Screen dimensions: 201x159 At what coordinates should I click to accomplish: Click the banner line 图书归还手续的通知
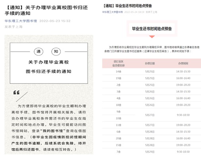coord(48,72)
